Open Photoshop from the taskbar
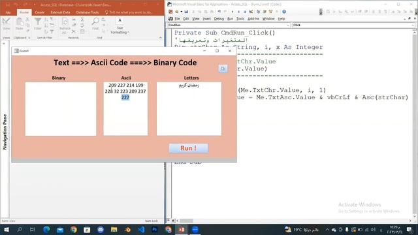 pos(155,229)
